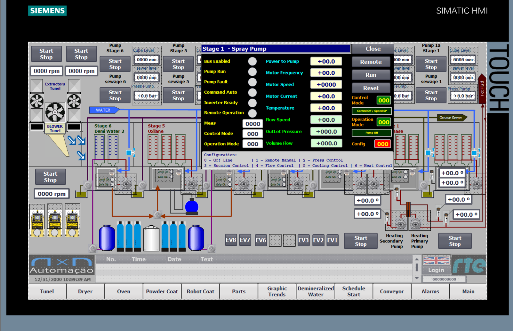Toggle Start Stop beside Heating Secondary Pump
Viewport: 513px width, 331px height.
361,241
